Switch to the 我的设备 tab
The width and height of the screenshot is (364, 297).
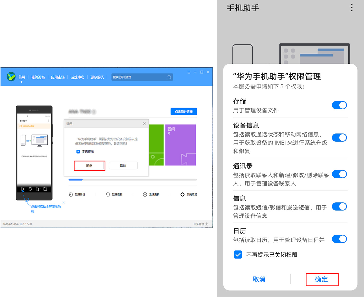click(x=38, y=77)
